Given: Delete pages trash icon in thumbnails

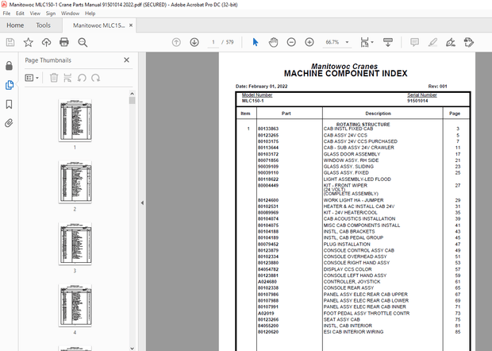Looking at the screenshot, I should coord(54,78).
